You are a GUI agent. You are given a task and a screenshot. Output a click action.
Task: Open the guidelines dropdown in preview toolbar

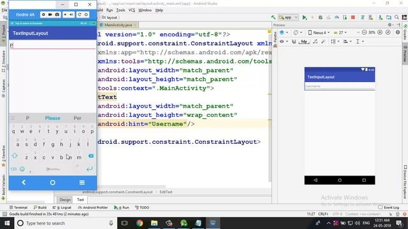tap(360, 41)
